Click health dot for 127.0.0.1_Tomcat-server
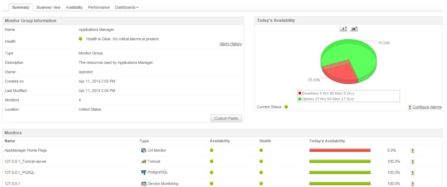The height and width of the screenshot is (187, 447). [261, 161]
